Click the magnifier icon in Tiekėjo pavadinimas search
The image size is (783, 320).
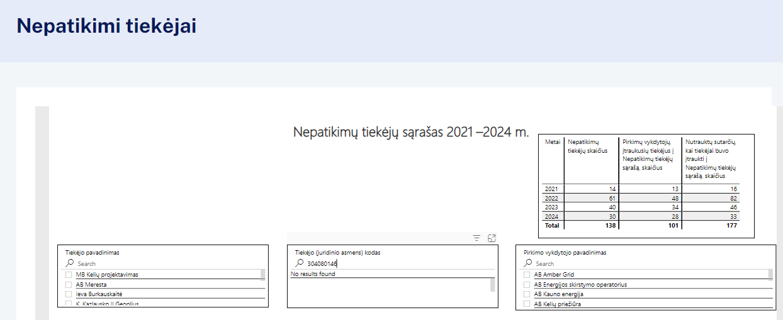pyautogui.click(x=70, y=263)
